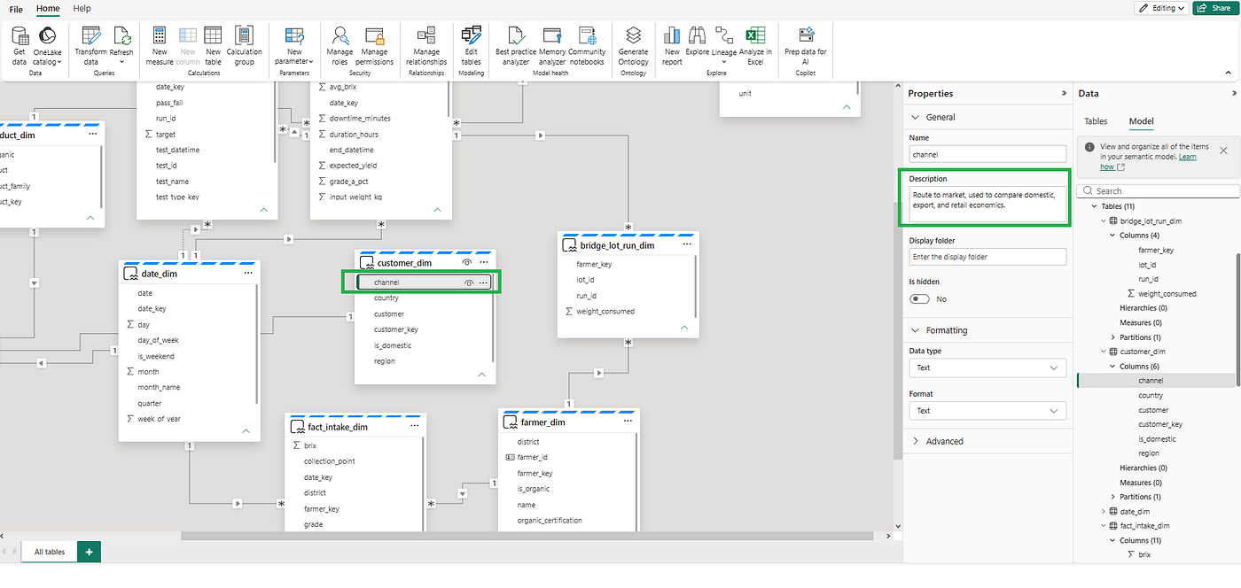Switch to the Tables tab in Data pane

click(1096, 121)
